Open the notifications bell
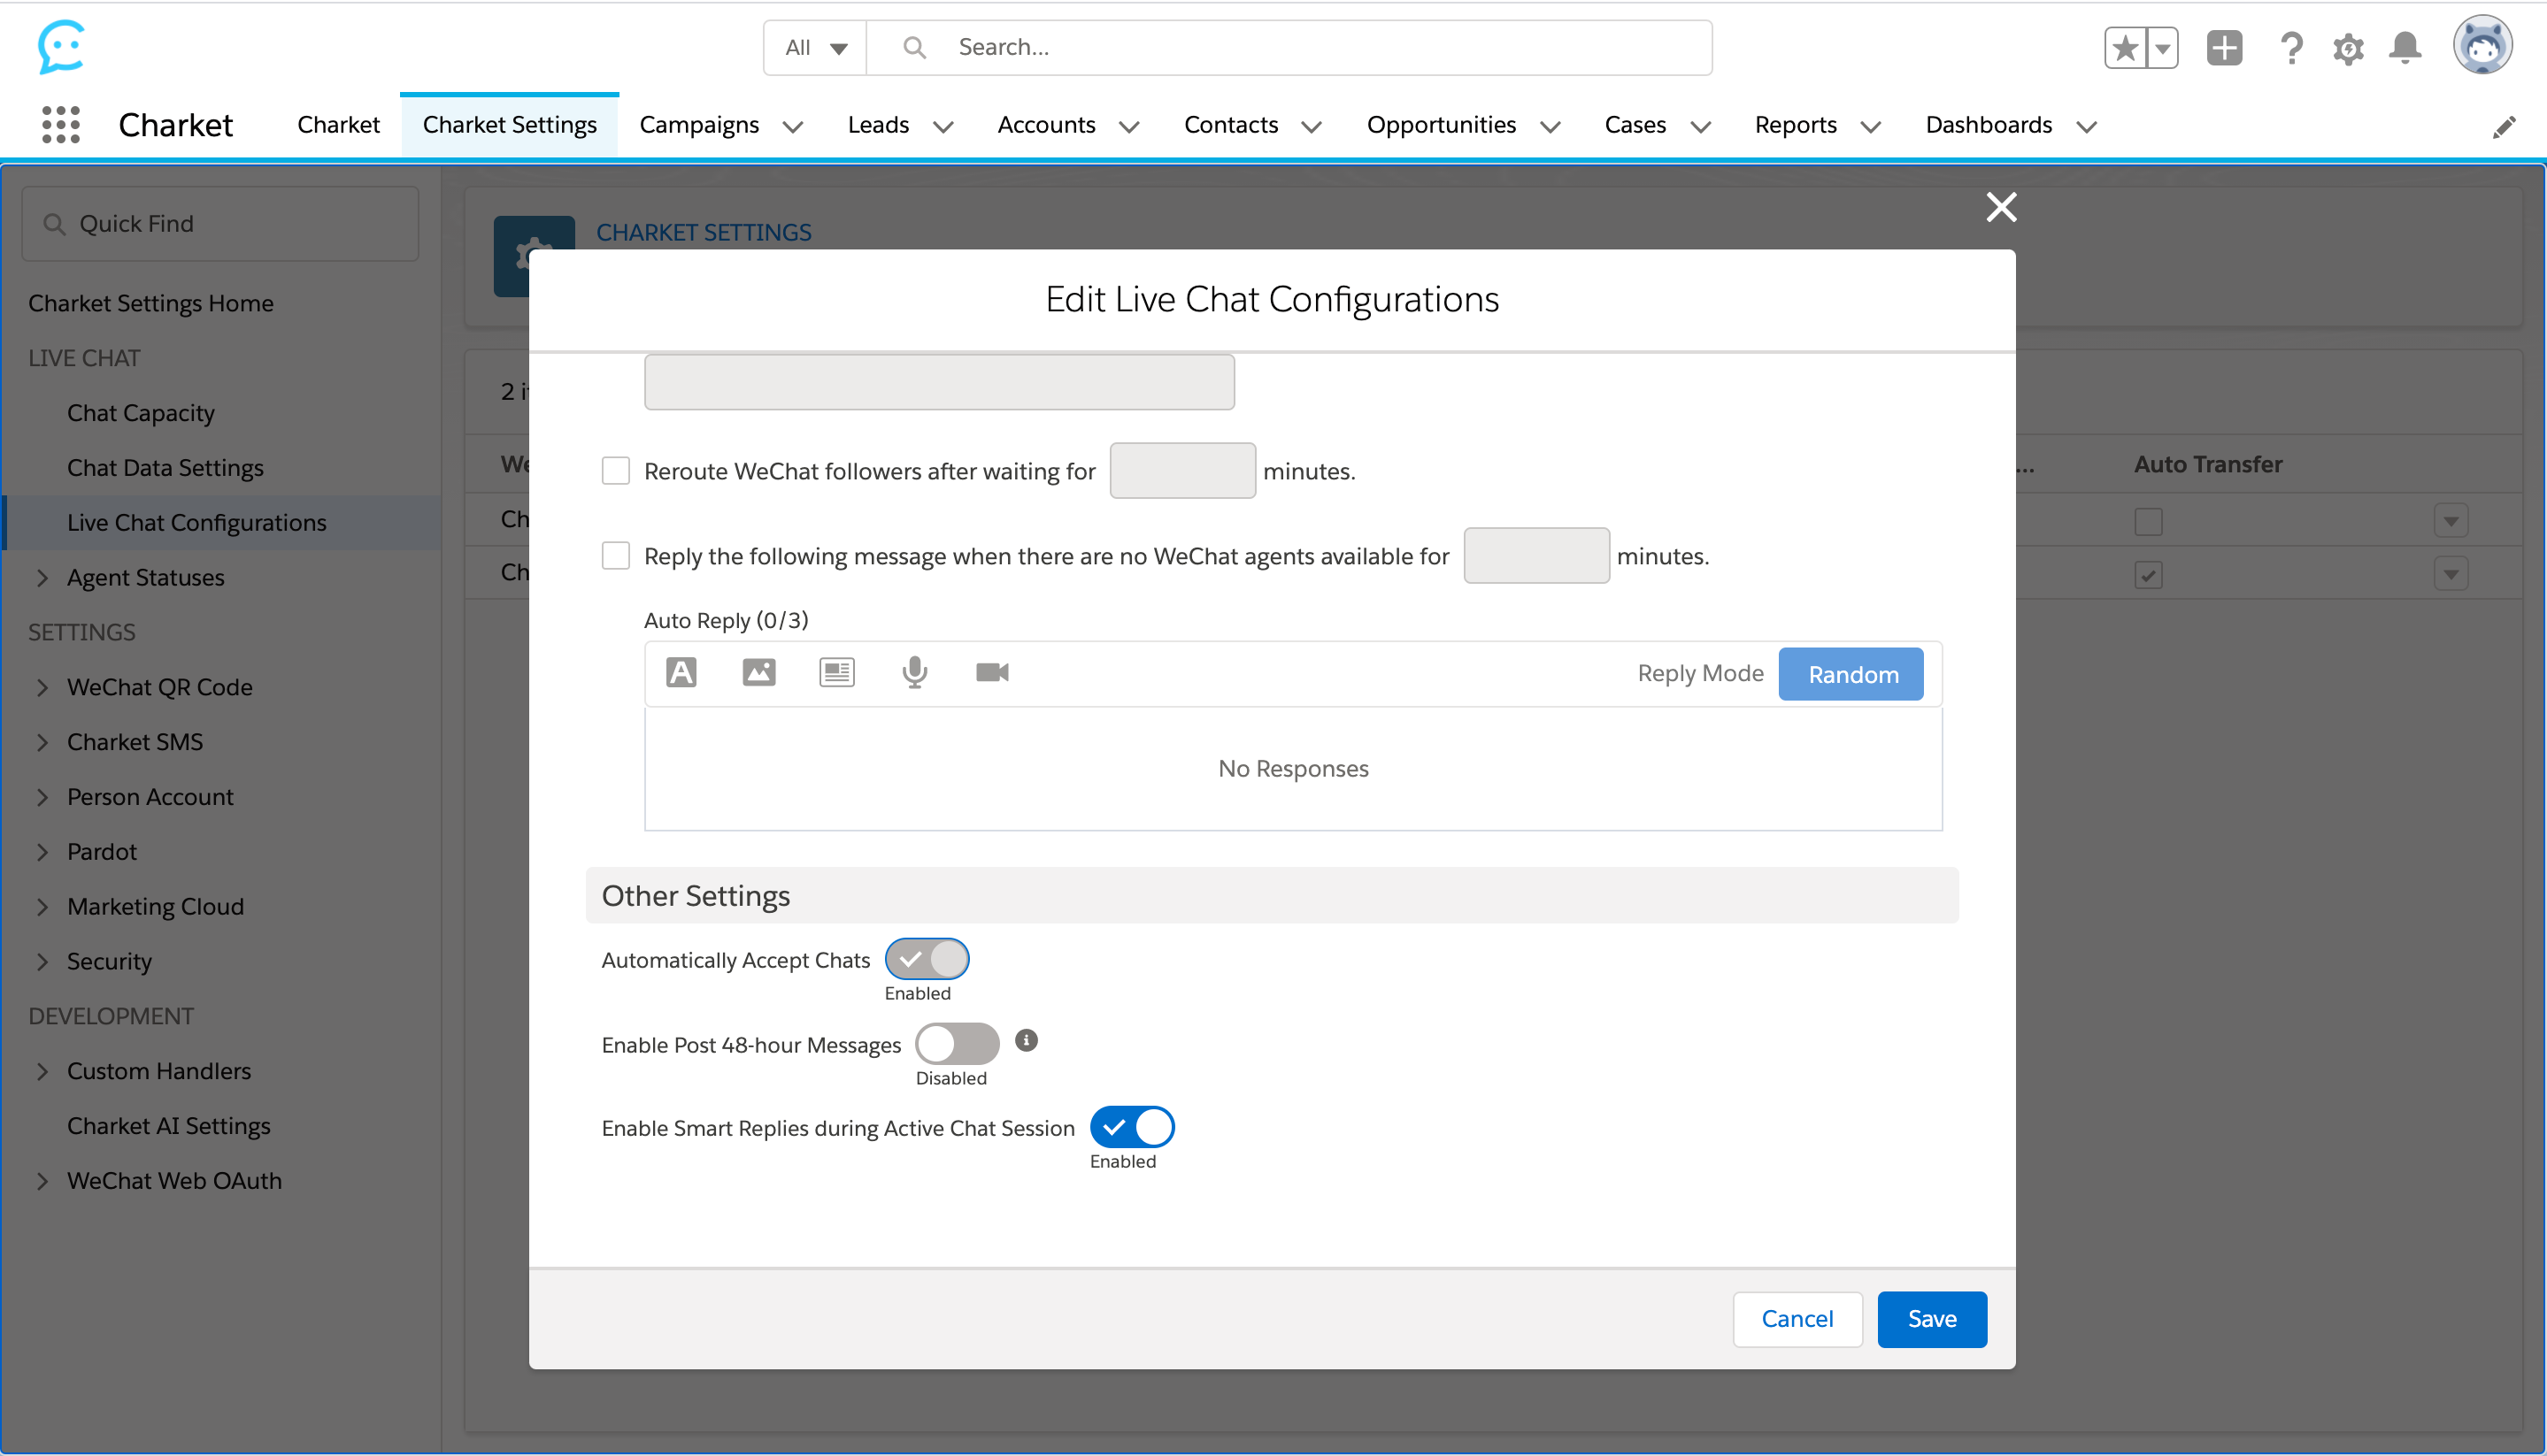Image resolution: width=2547 pixels, height=1456 pixels. (2405, 48)
